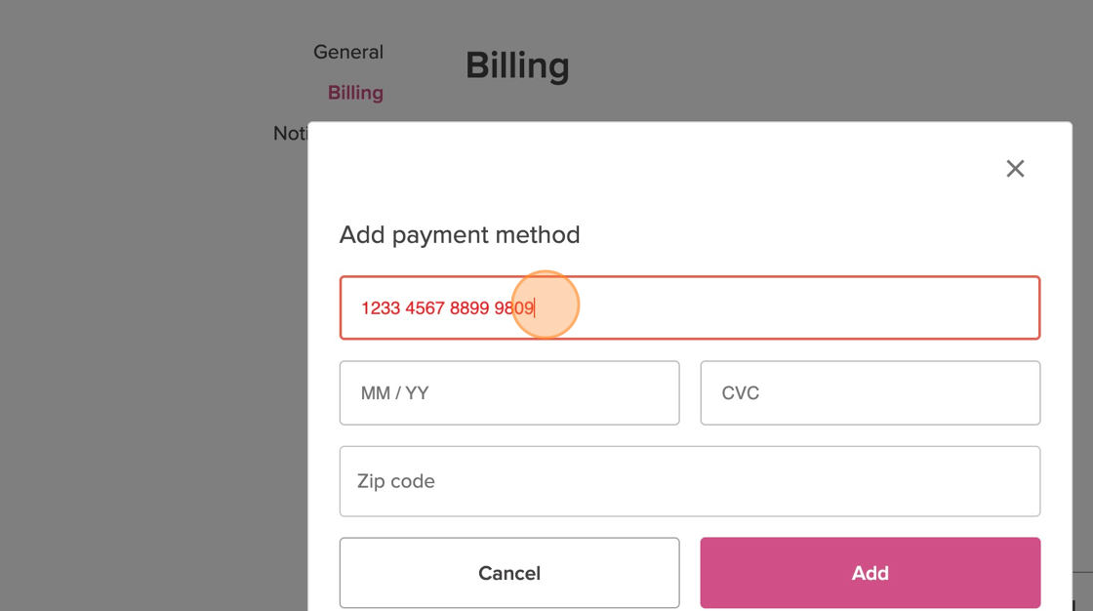Click into the CVC field
Viewport: 1093px width, 611px height.
870,393
